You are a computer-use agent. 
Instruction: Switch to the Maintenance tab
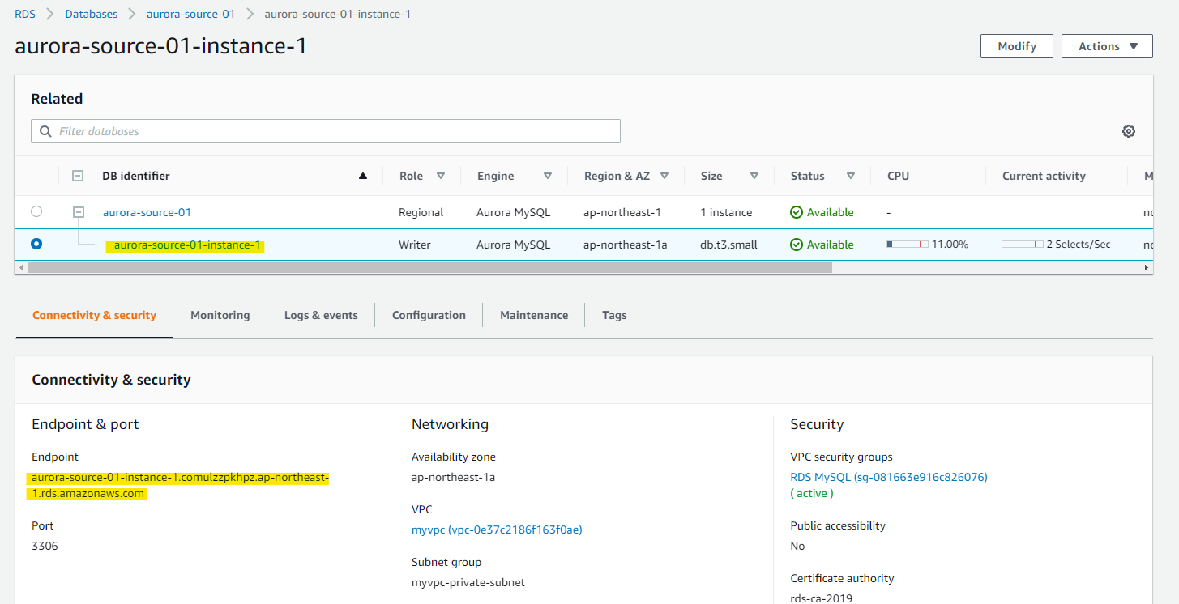coord(534,315)
